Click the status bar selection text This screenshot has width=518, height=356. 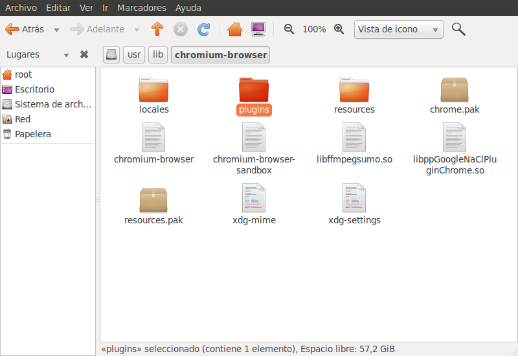(x=248, y=349)
